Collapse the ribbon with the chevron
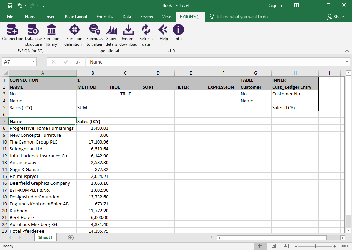This screenshot has height=250, width=352. [347, 51]
